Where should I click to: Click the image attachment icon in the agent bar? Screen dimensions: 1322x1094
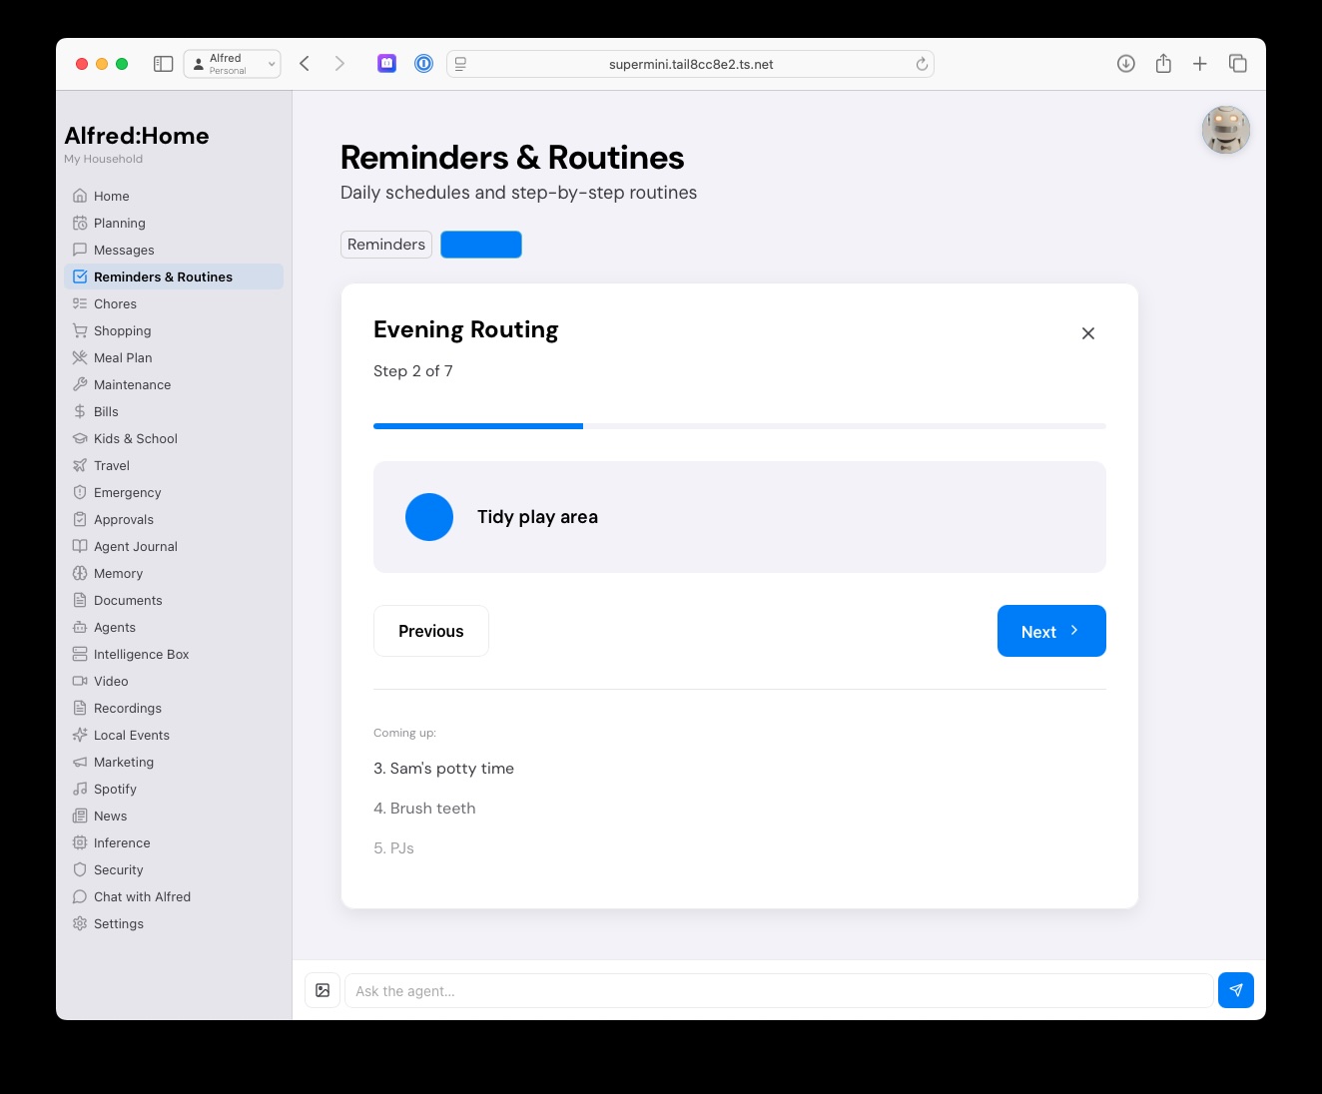[x=323, y=990]
